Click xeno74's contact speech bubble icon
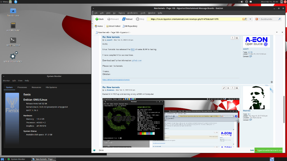287x161 pixels. point(251,56)
